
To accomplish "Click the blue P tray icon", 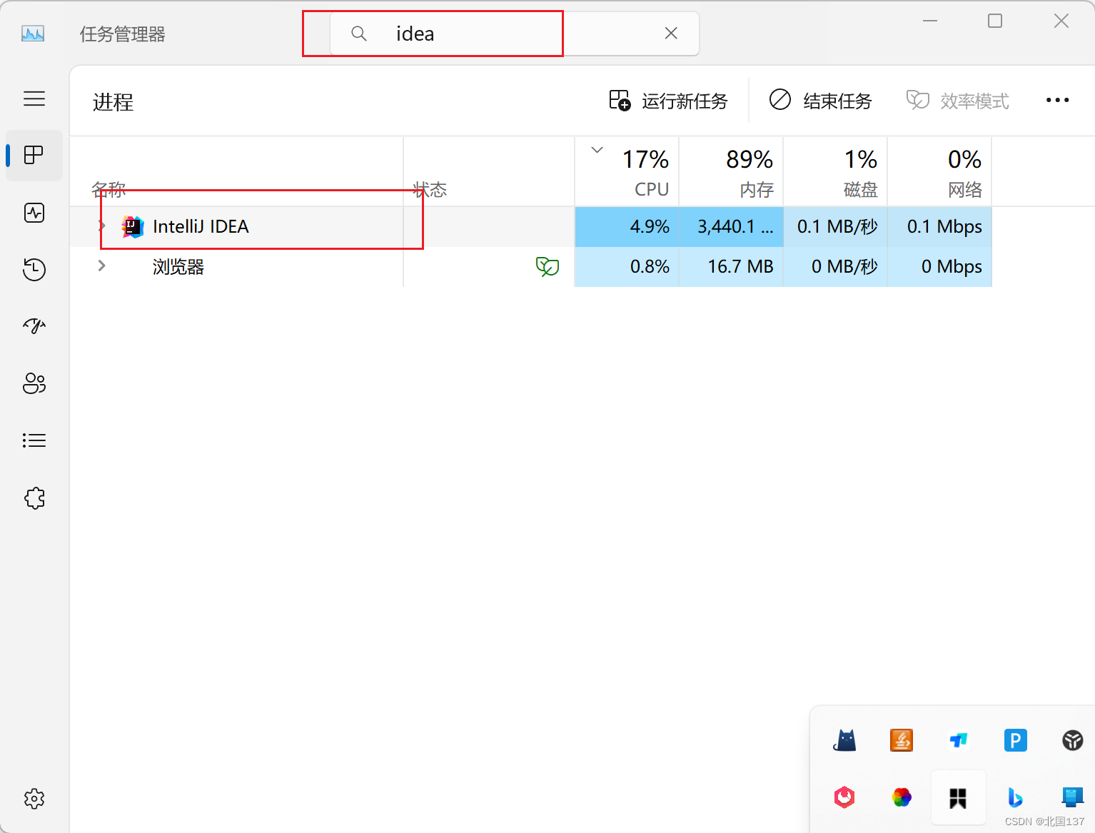I will pos(1016,740).
